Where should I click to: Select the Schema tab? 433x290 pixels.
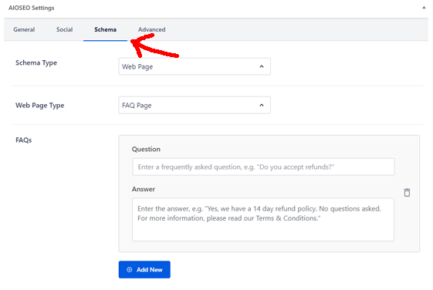click(105, 29)
